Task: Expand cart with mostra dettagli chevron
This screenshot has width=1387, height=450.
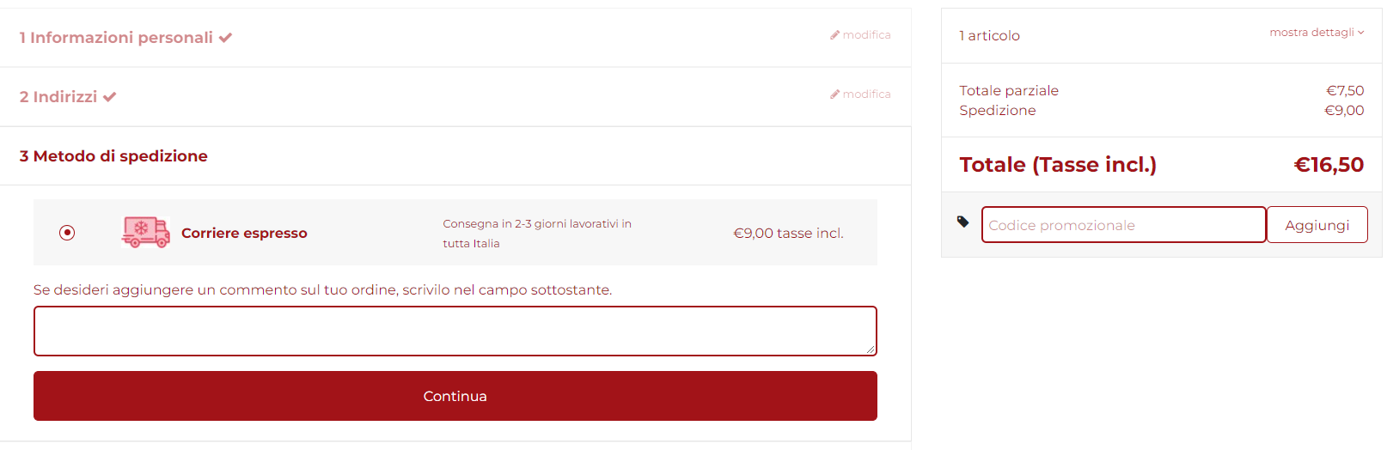Action: 1361,33
